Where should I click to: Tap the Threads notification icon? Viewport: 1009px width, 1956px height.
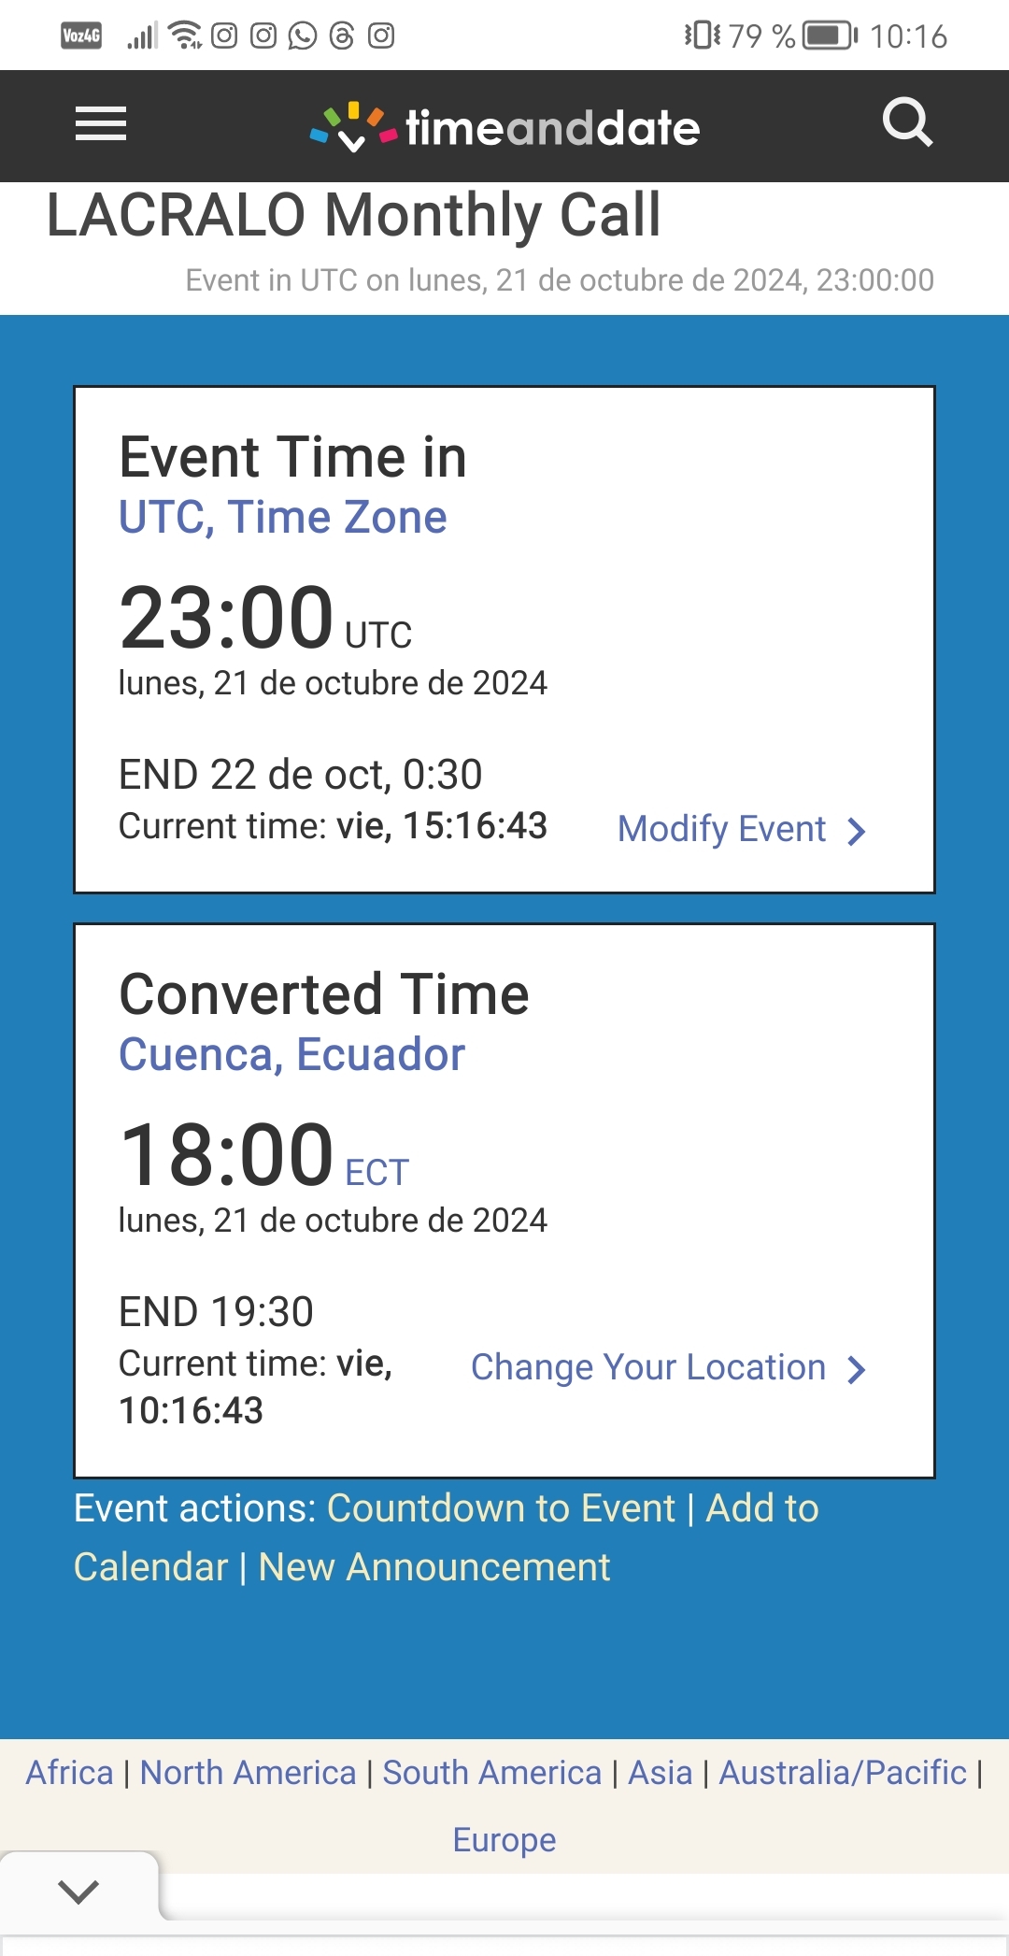pyautogui.click(x=342, y=36)
